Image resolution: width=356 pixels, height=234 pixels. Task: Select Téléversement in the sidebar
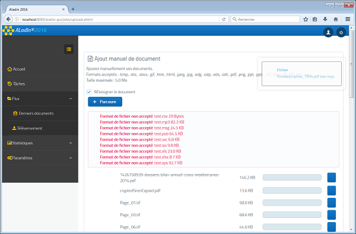pos(40,128)
